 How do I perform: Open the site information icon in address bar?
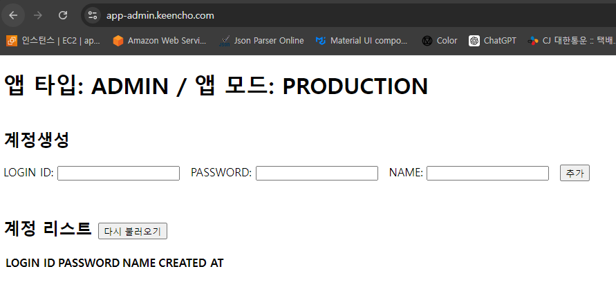tap(93, 15)
